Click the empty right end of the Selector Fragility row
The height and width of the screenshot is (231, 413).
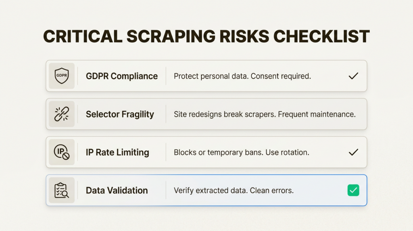tap(361, 114)
